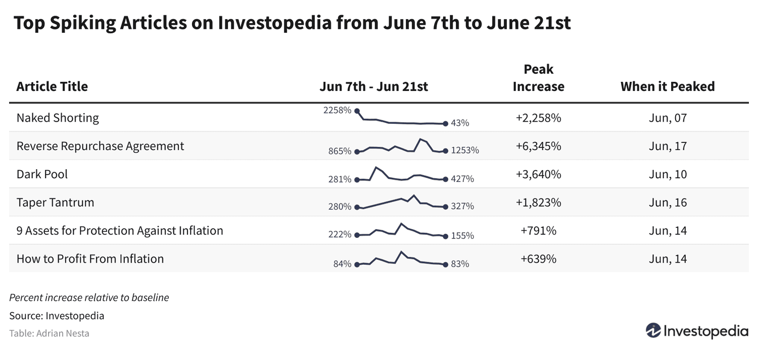The image size is (758, 352).
Task: Click the Investopedia logo icon
Action: click(653, 331)
